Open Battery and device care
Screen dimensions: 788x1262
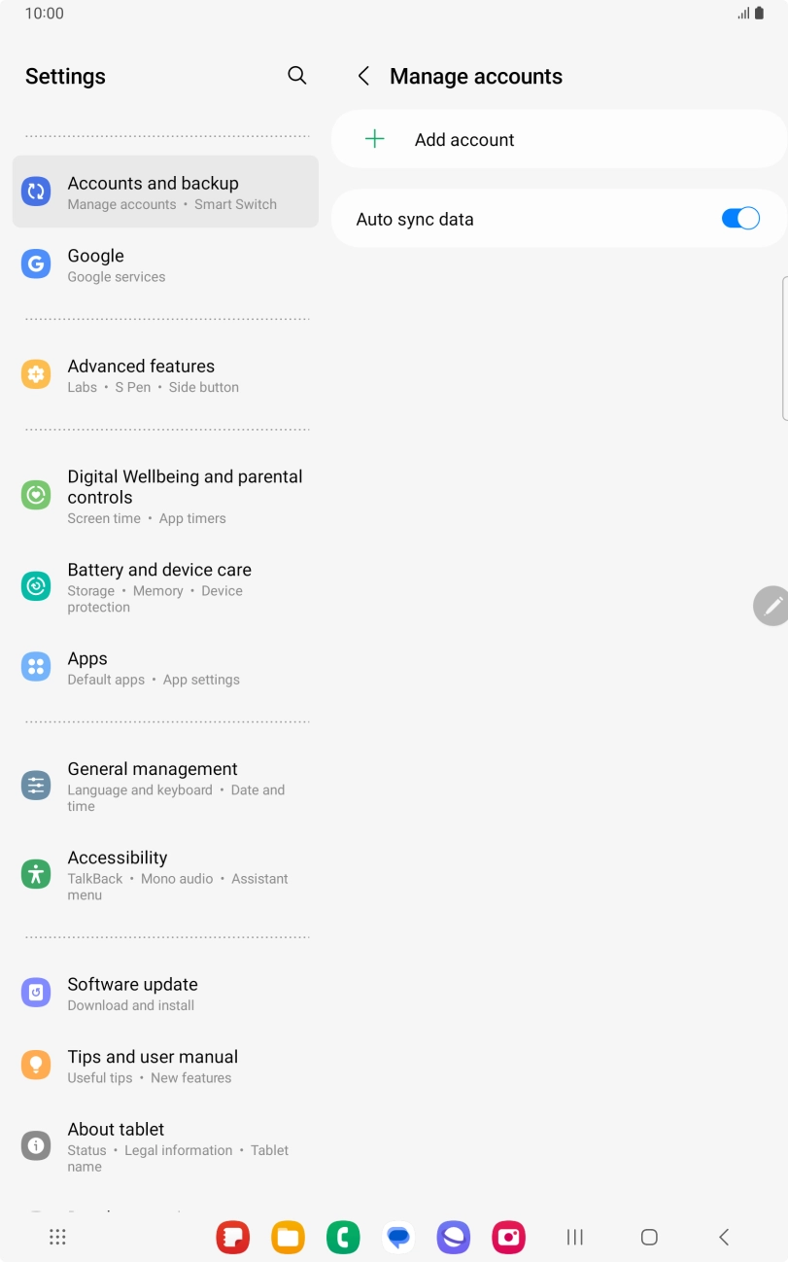(165, 586)
